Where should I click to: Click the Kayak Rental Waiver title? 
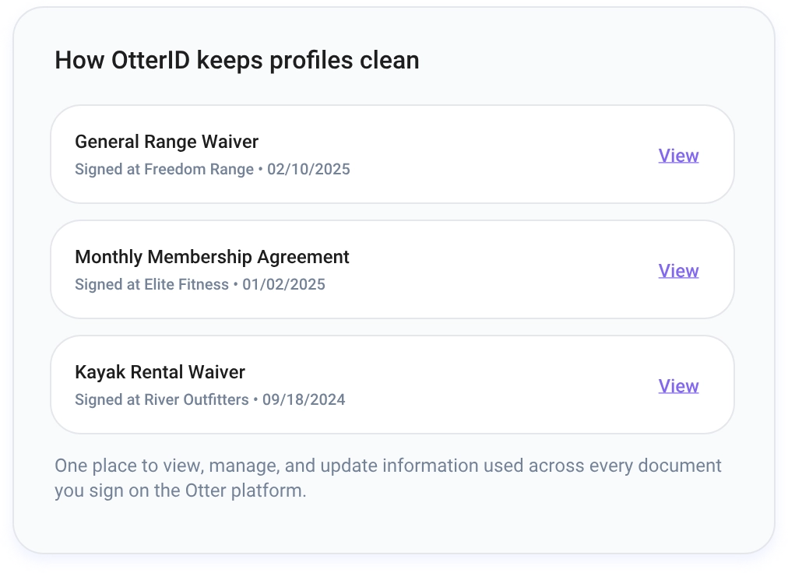click(160, 372)
